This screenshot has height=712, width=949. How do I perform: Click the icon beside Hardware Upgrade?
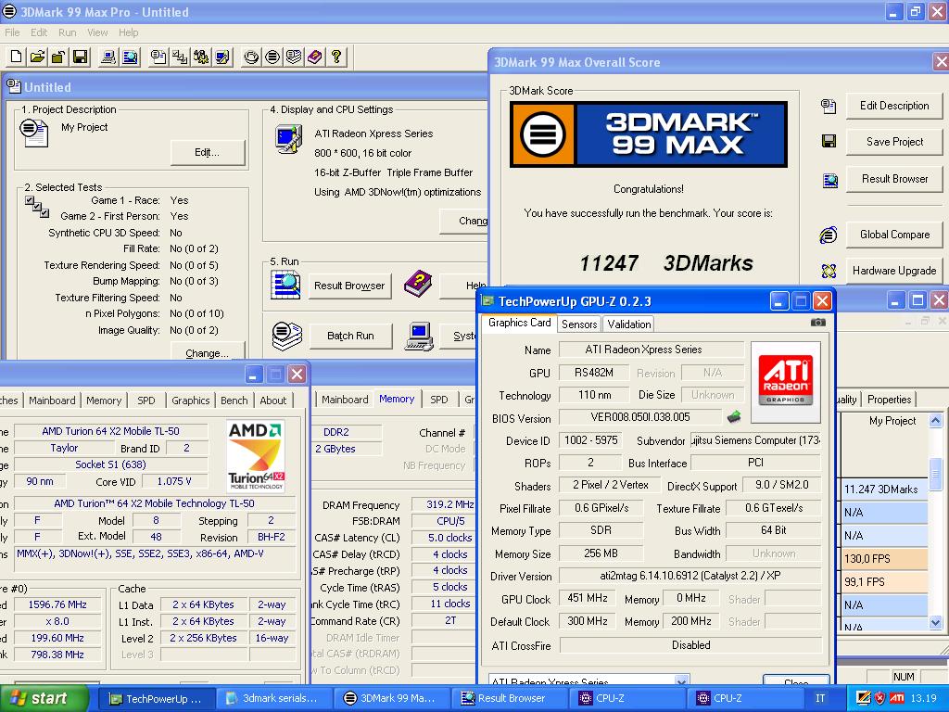(829, 271)
